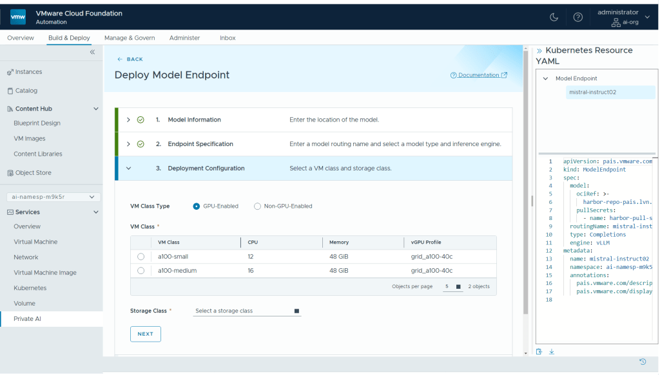Open the administrator account dropdown
Screen dimensions: 660x375
647,17
